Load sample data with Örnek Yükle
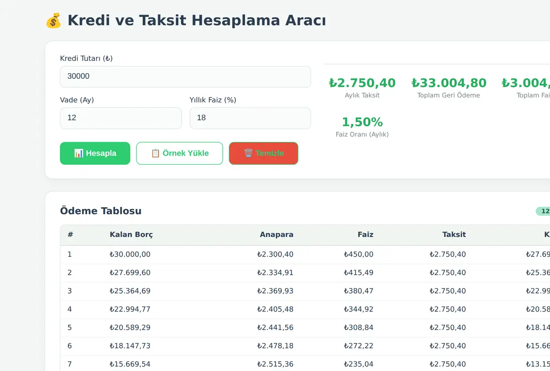550x371 pixels. click(180, 153)
